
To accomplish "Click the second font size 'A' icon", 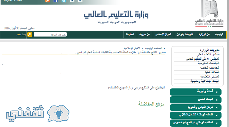I will pyautogui.click(x=80, y=1).
